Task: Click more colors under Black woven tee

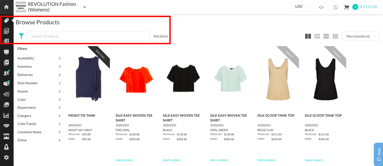Action: pos(172,160)
